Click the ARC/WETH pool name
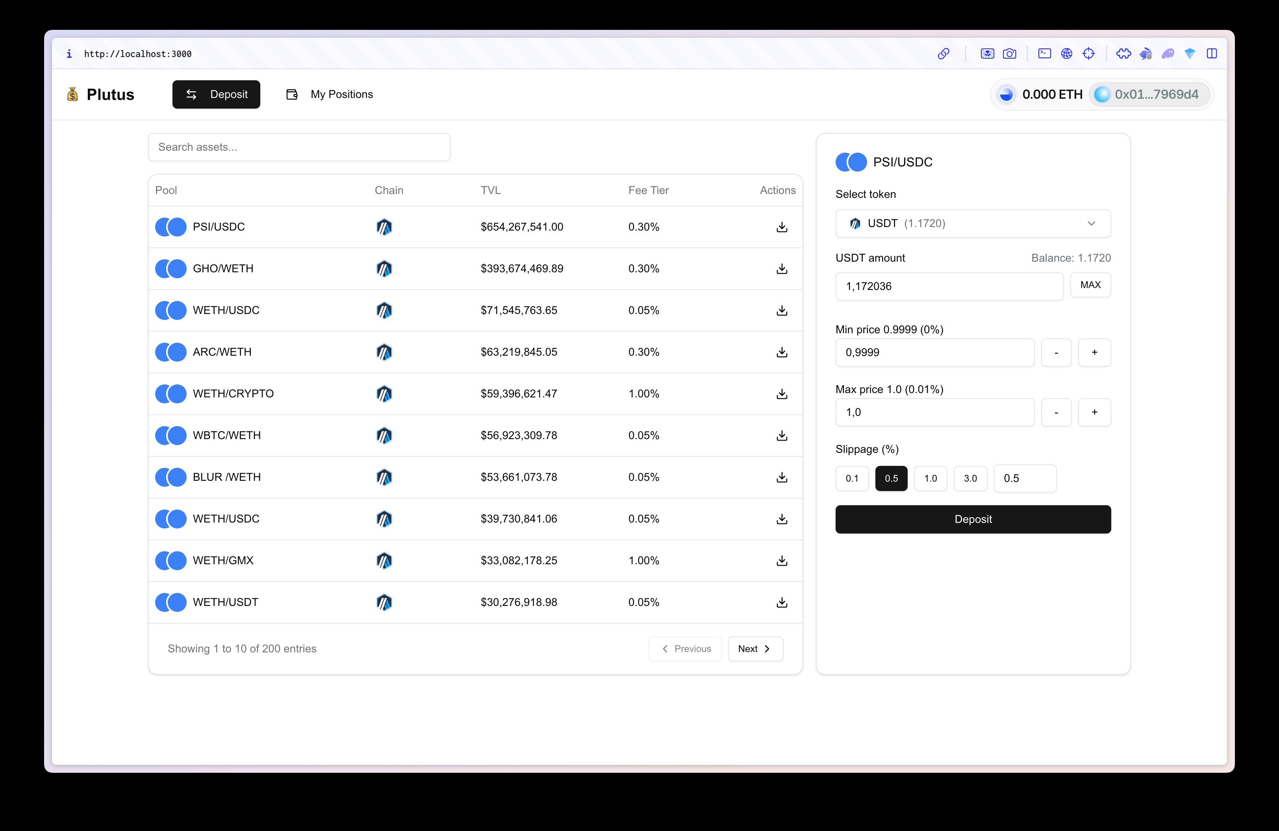This screenshot has width=1279, height=831. (222, 352)
